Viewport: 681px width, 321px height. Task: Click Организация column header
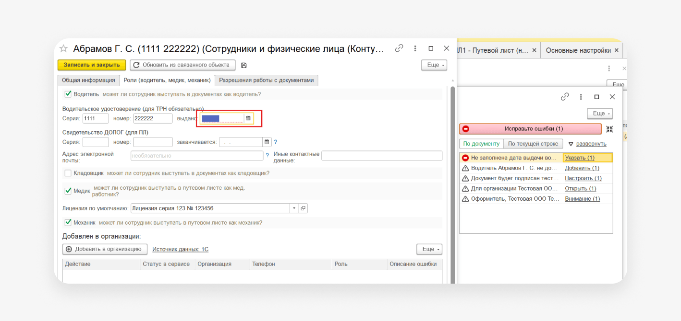(x=222, y=264)
